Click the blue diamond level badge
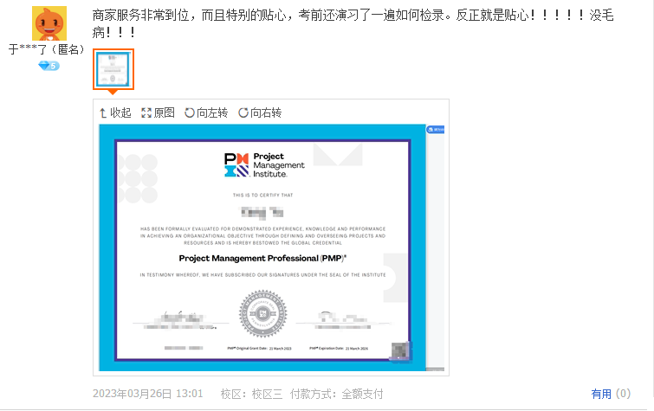Screen dimensions: 654x411 [49, 66]
